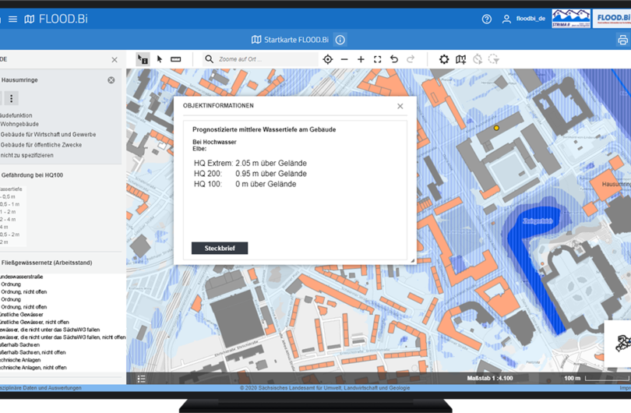Zoom out using the minus button
The height and width of the screenshot is (413, 631).
click(344, 59)
